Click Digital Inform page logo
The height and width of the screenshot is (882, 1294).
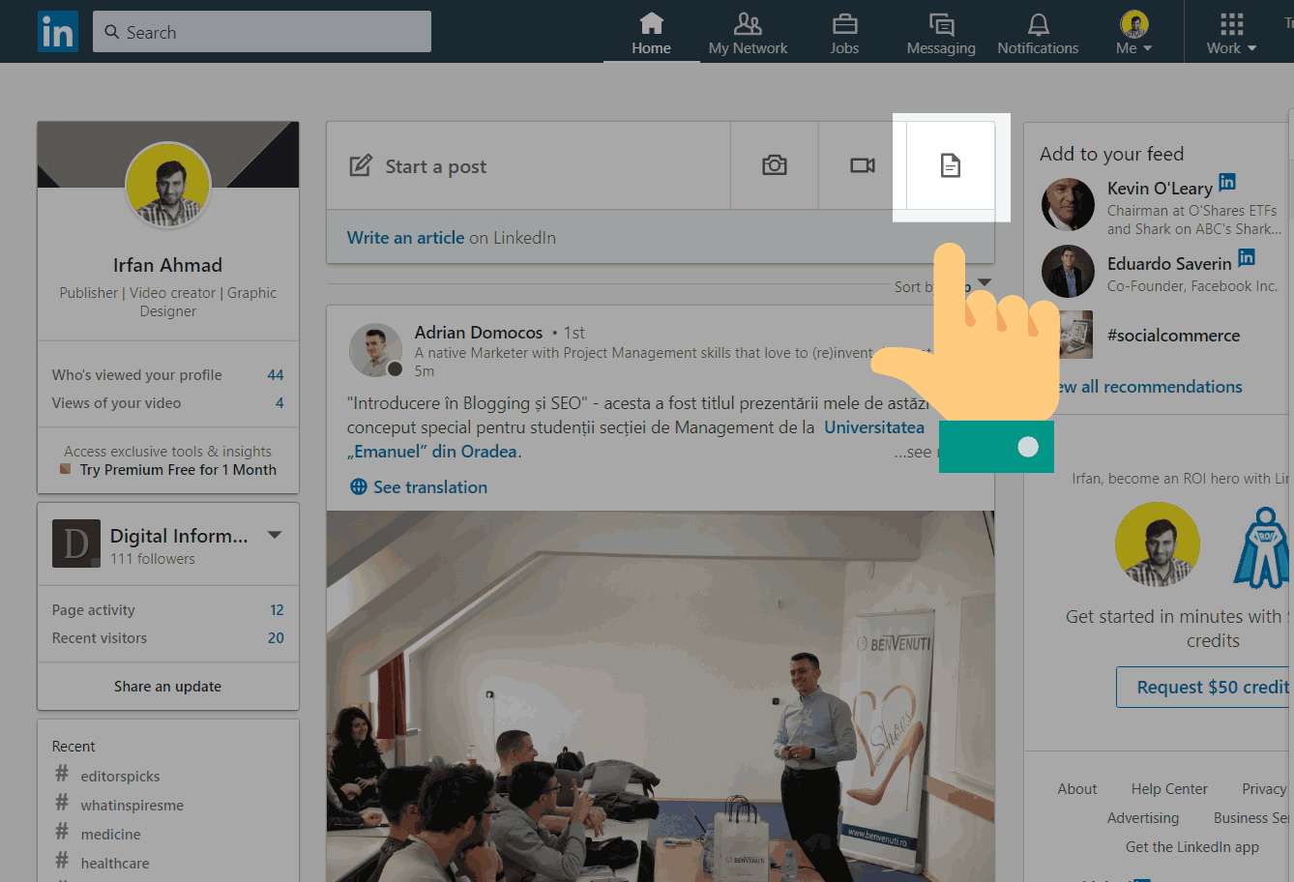(x=76, y=544)
